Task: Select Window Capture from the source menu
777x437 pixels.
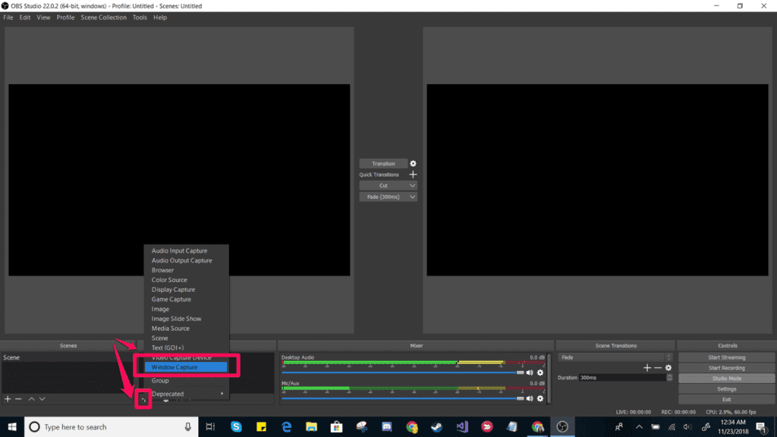Action: 186,367
